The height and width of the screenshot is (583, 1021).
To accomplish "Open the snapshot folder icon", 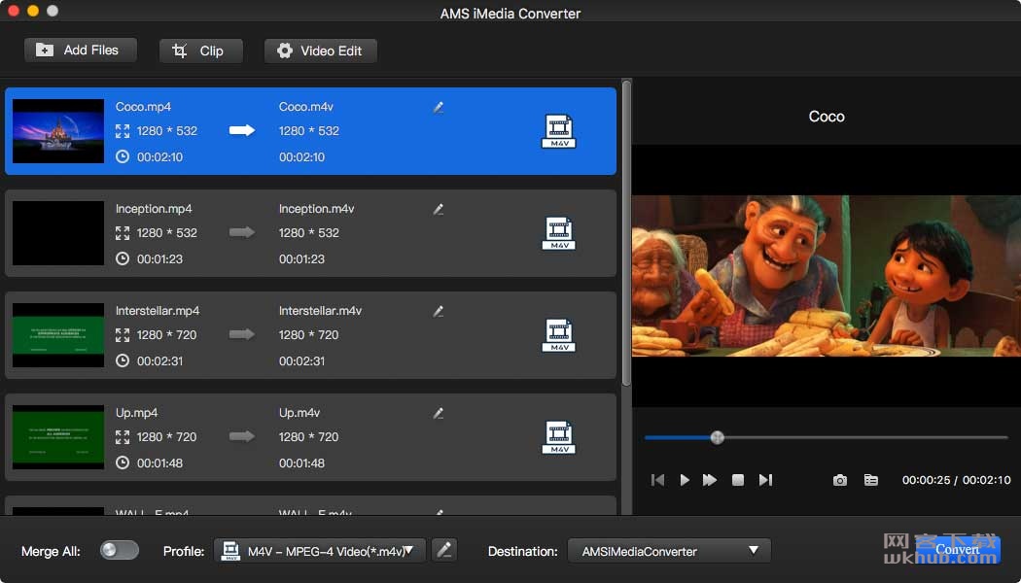I will coord(870,480).
